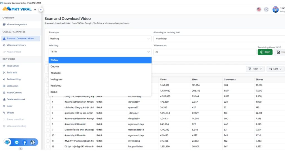Viewport: 285px width, 153px height.
Task: Open Video compositing tool
Action: tap(14, 126)
